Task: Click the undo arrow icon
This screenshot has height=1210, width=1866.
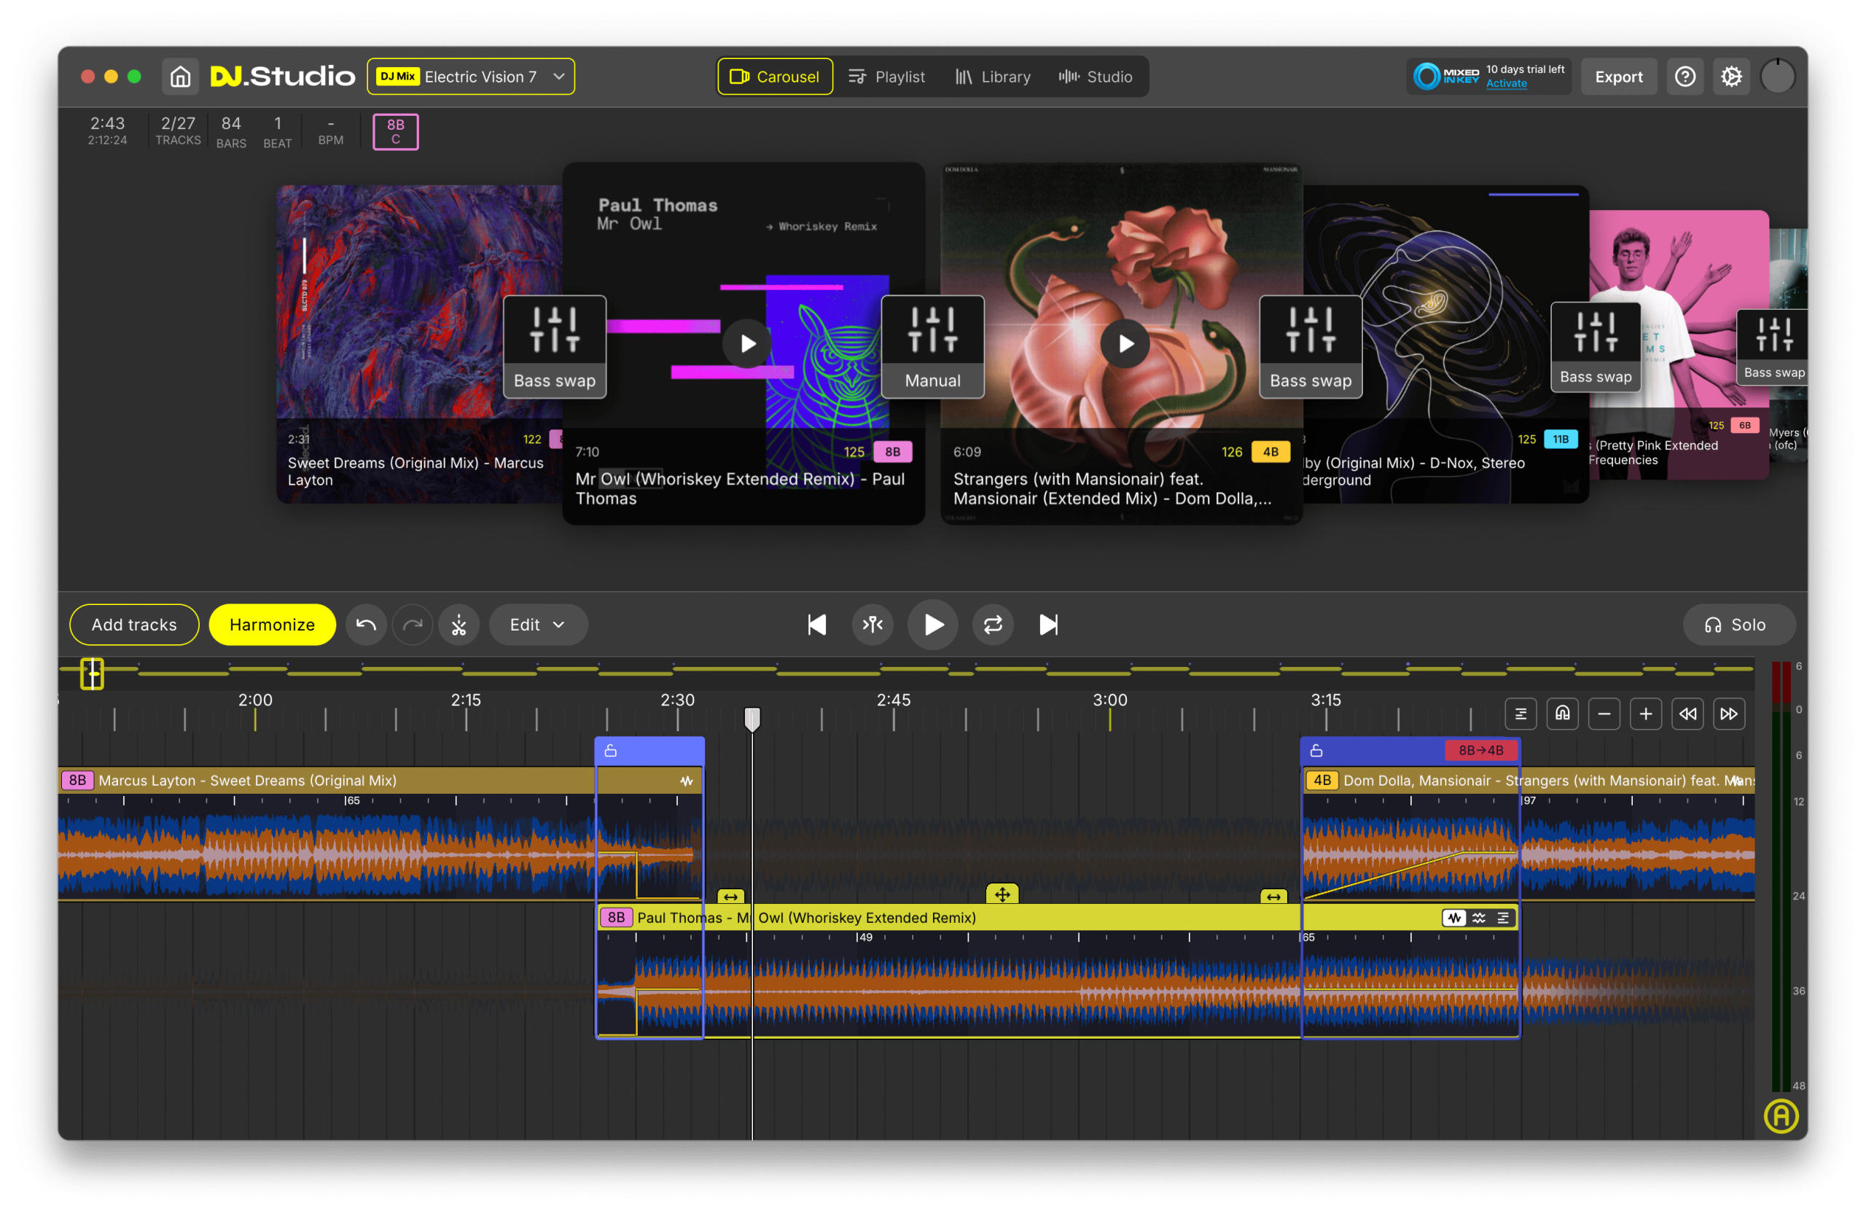Action: coord(366,625)
